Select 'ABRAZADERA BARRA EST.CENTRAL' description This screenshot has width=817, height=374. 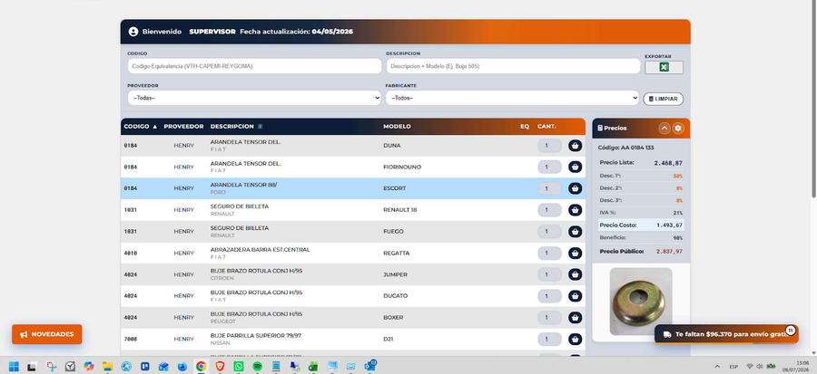click(260, 250)
